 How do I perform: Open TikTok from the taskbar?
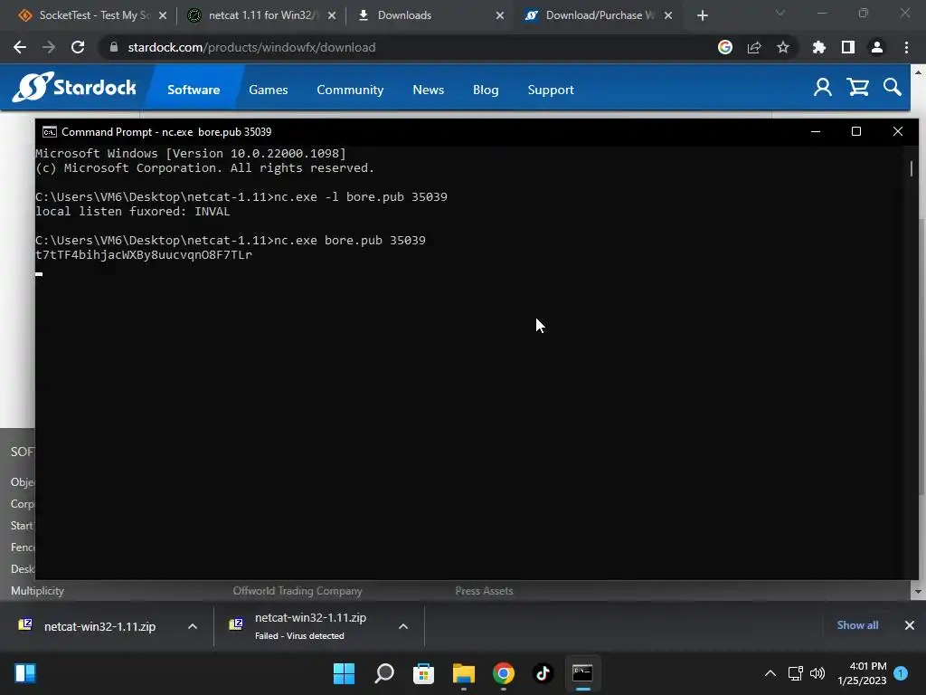click(x=543, y=673)
